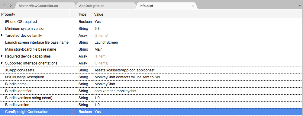Change the CoreSpotlightContinuation Boolean type
This screenshot has width=303, height=116.
(85, 112)
